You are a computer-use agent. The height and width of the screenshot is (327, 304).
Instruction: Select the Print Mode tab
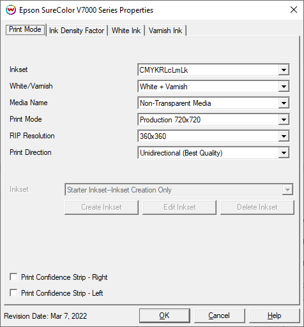[25, 29]
